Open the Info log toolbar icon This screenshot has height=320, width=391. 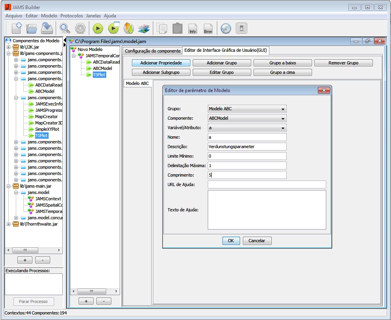pos(193,28)
